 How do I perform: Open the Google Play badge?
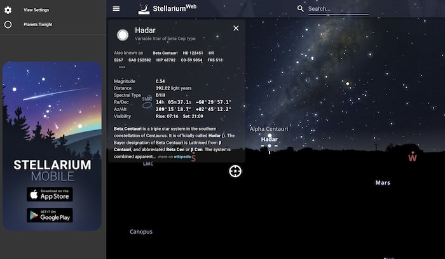tap(50, 215)
